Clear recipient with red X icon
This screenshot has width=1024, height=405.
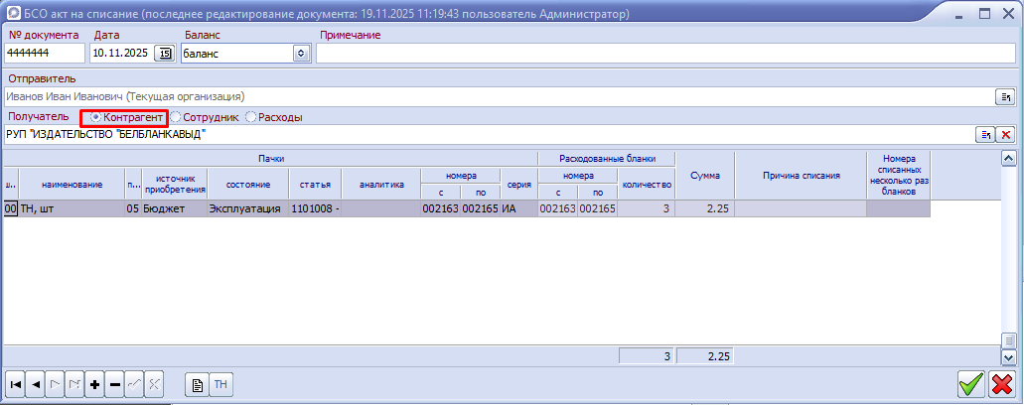click(x=1005, y=135)
